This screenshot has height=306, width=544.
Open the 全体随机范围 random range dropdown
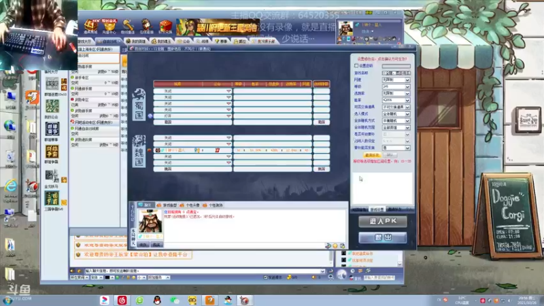[x=396, y=127]
